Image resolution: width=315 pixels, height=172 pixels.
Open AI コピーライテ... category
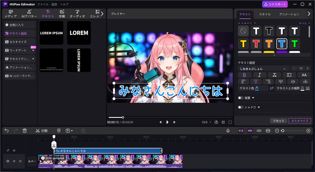(x=20, y=76)
